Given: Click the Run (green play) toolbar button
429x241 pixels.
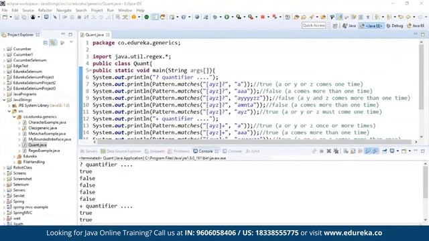Looking at the screenshot, I should click(227, 17).
